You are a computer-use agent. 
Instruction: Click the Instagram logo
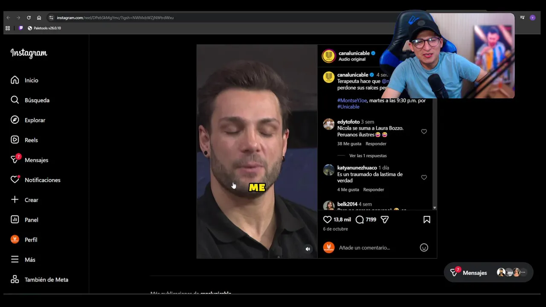pos(29,53)
